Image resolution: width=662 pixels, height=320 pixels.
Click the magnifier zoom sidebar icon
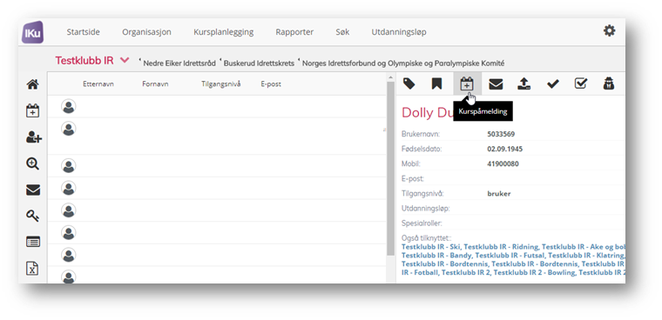[32, 164]
